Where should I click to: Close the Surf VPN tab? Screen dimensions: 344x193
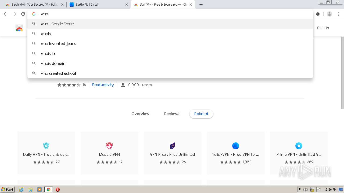point(191,5)
